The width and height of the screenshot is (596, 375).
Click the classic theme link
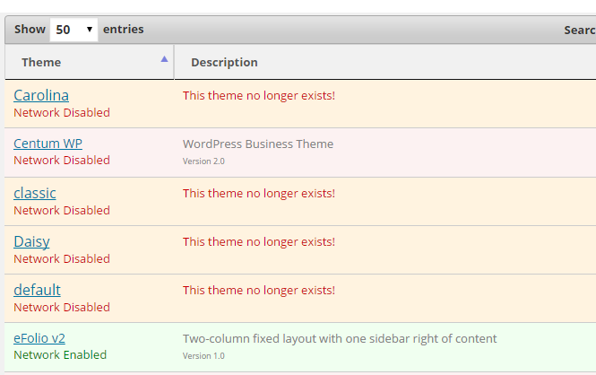pos(35,193)
